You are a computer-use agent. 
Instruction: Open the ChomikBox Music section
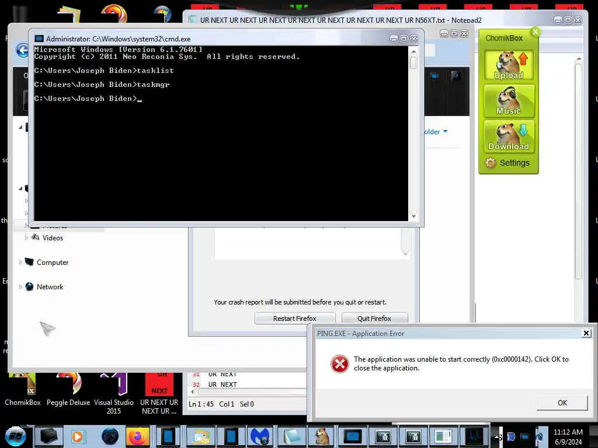pyautogui.click(x=509, y=101)
